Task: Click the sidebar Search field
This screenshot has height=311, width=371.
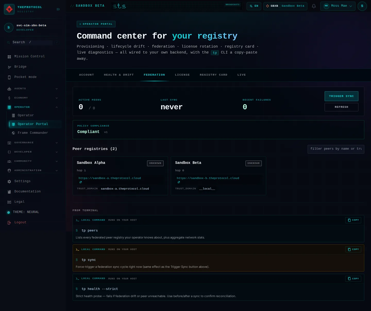Action: [32, 42]
